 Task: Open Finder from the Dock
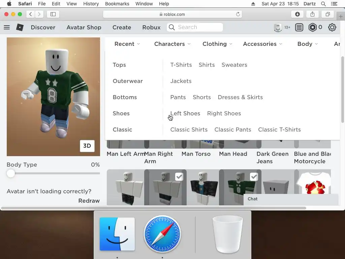(117, 234)
